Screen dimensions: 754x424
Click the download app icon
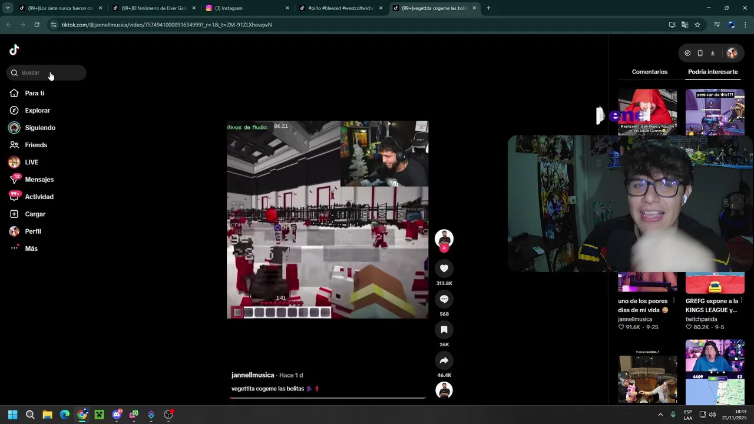712,53
